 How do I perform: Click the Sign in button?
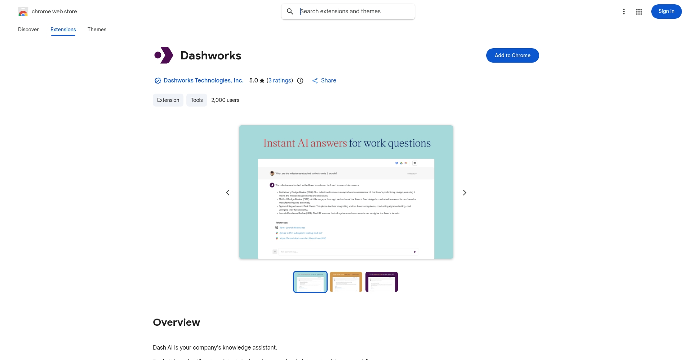[x=666, y=11]
